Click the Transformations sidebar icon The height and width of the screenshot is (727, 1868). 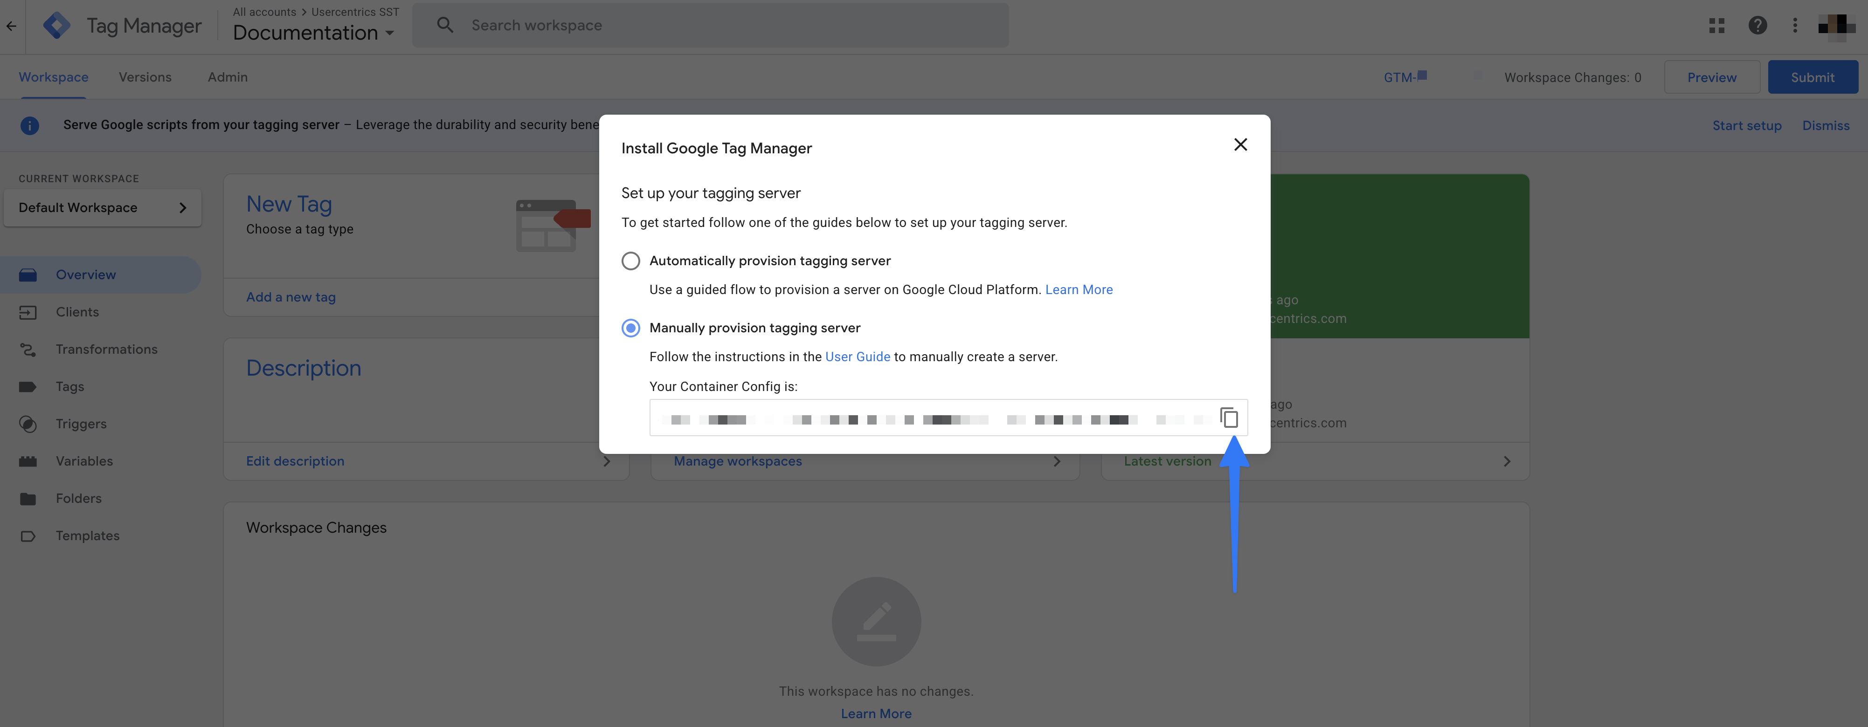[28, 350]
